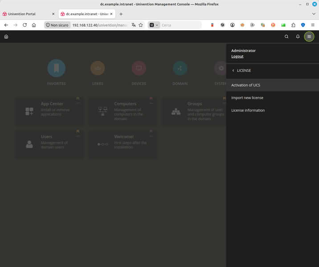Open the Welcome! module tile

tap(123, 144)
